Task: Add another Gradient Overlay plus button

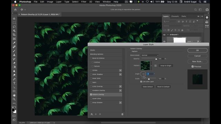Action: coord(120,91)
